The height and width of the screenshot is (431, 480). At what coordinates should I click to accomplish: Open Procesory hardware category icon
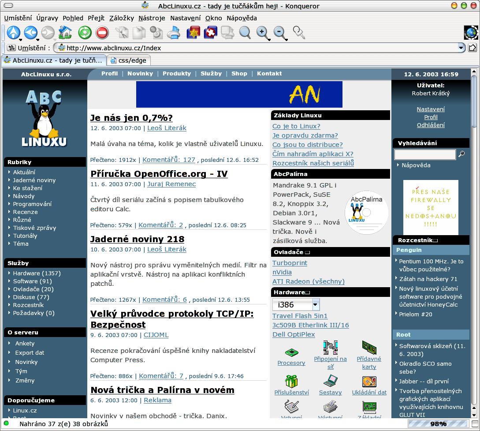tap(291, 352)
